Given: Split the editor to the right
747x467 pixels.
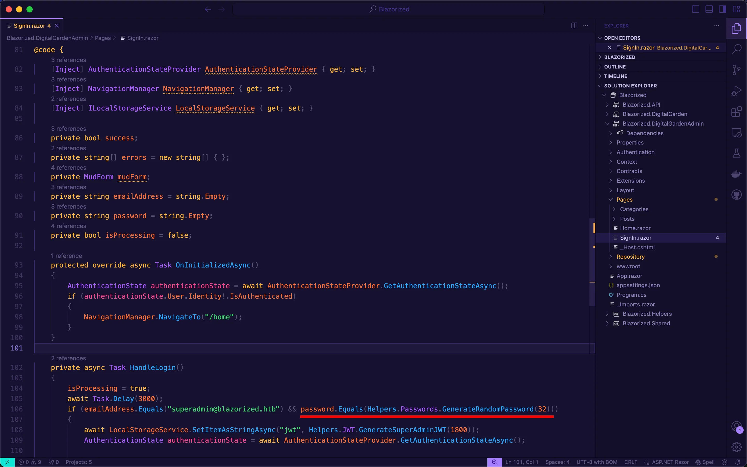Looking at the screenshot, I should click(574, 26).
